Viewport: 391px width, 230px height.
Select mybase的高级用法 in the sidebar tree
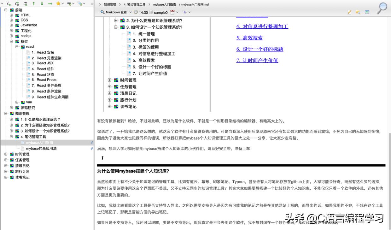[42, 148]
